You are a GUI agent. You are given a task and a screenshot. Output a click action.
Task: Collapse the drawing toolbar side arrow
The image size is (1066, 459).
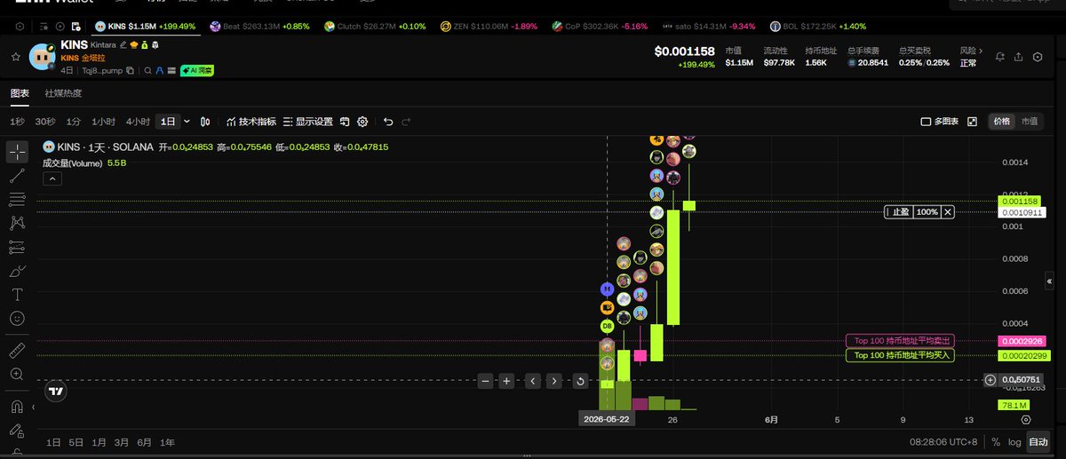click(x=33, y=408)
